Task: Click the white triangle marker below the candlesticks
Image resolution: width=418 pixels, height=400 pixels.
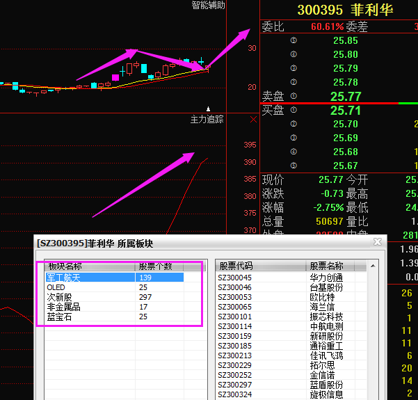Action: (208, 109)
